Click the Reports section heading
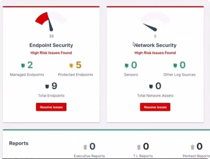 [x=19, y=143]
